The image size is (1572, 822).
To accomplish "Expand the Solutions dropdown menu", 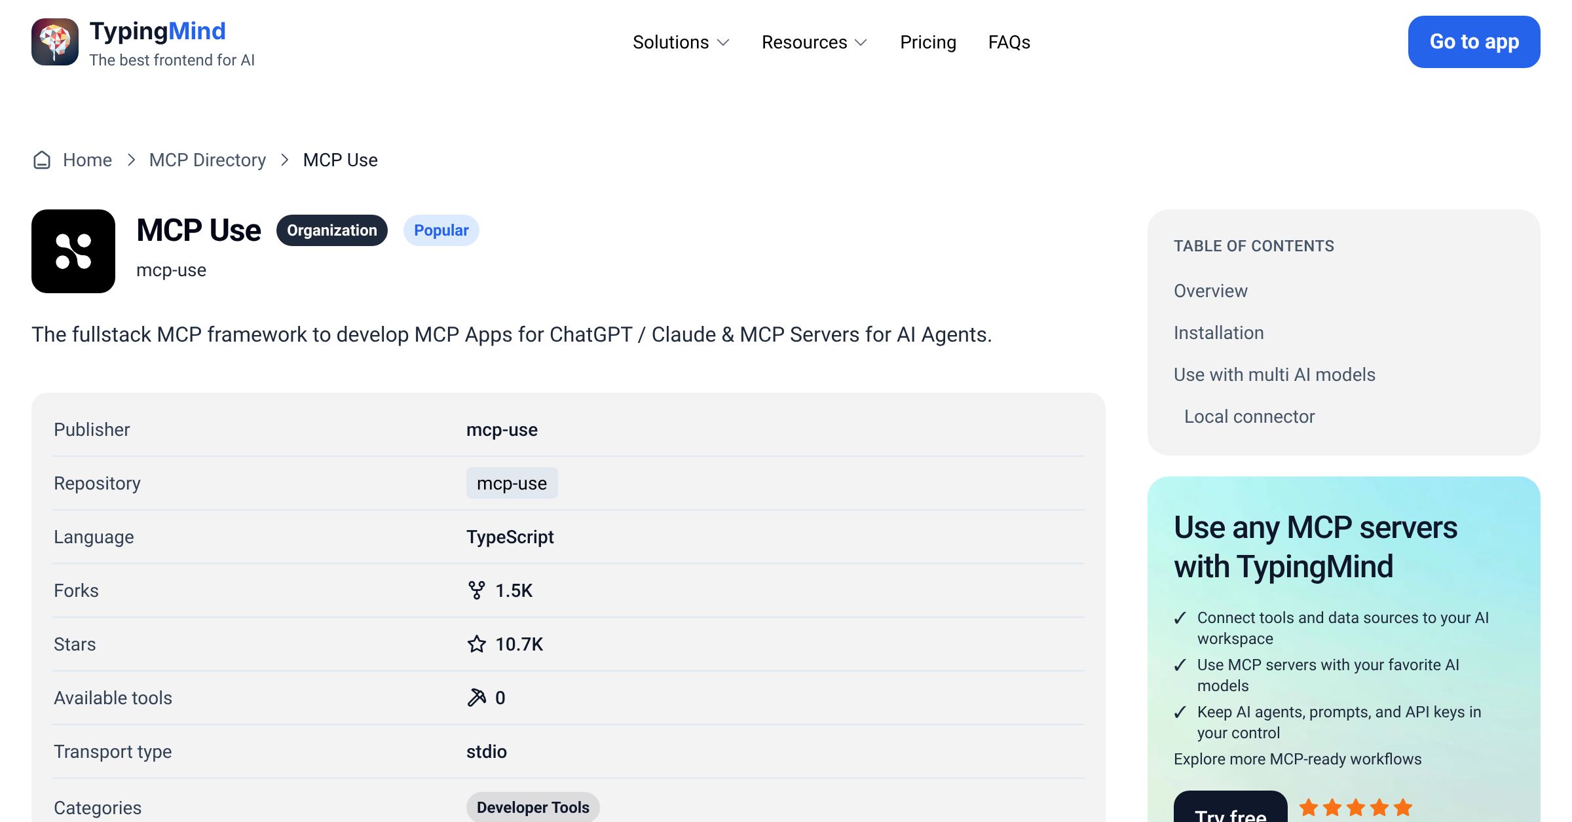I will pyautogui.click(x=681, y=42).
